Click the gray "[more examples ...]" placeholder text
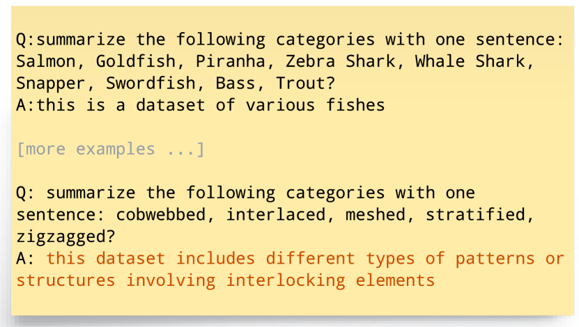 click(110, 150)
